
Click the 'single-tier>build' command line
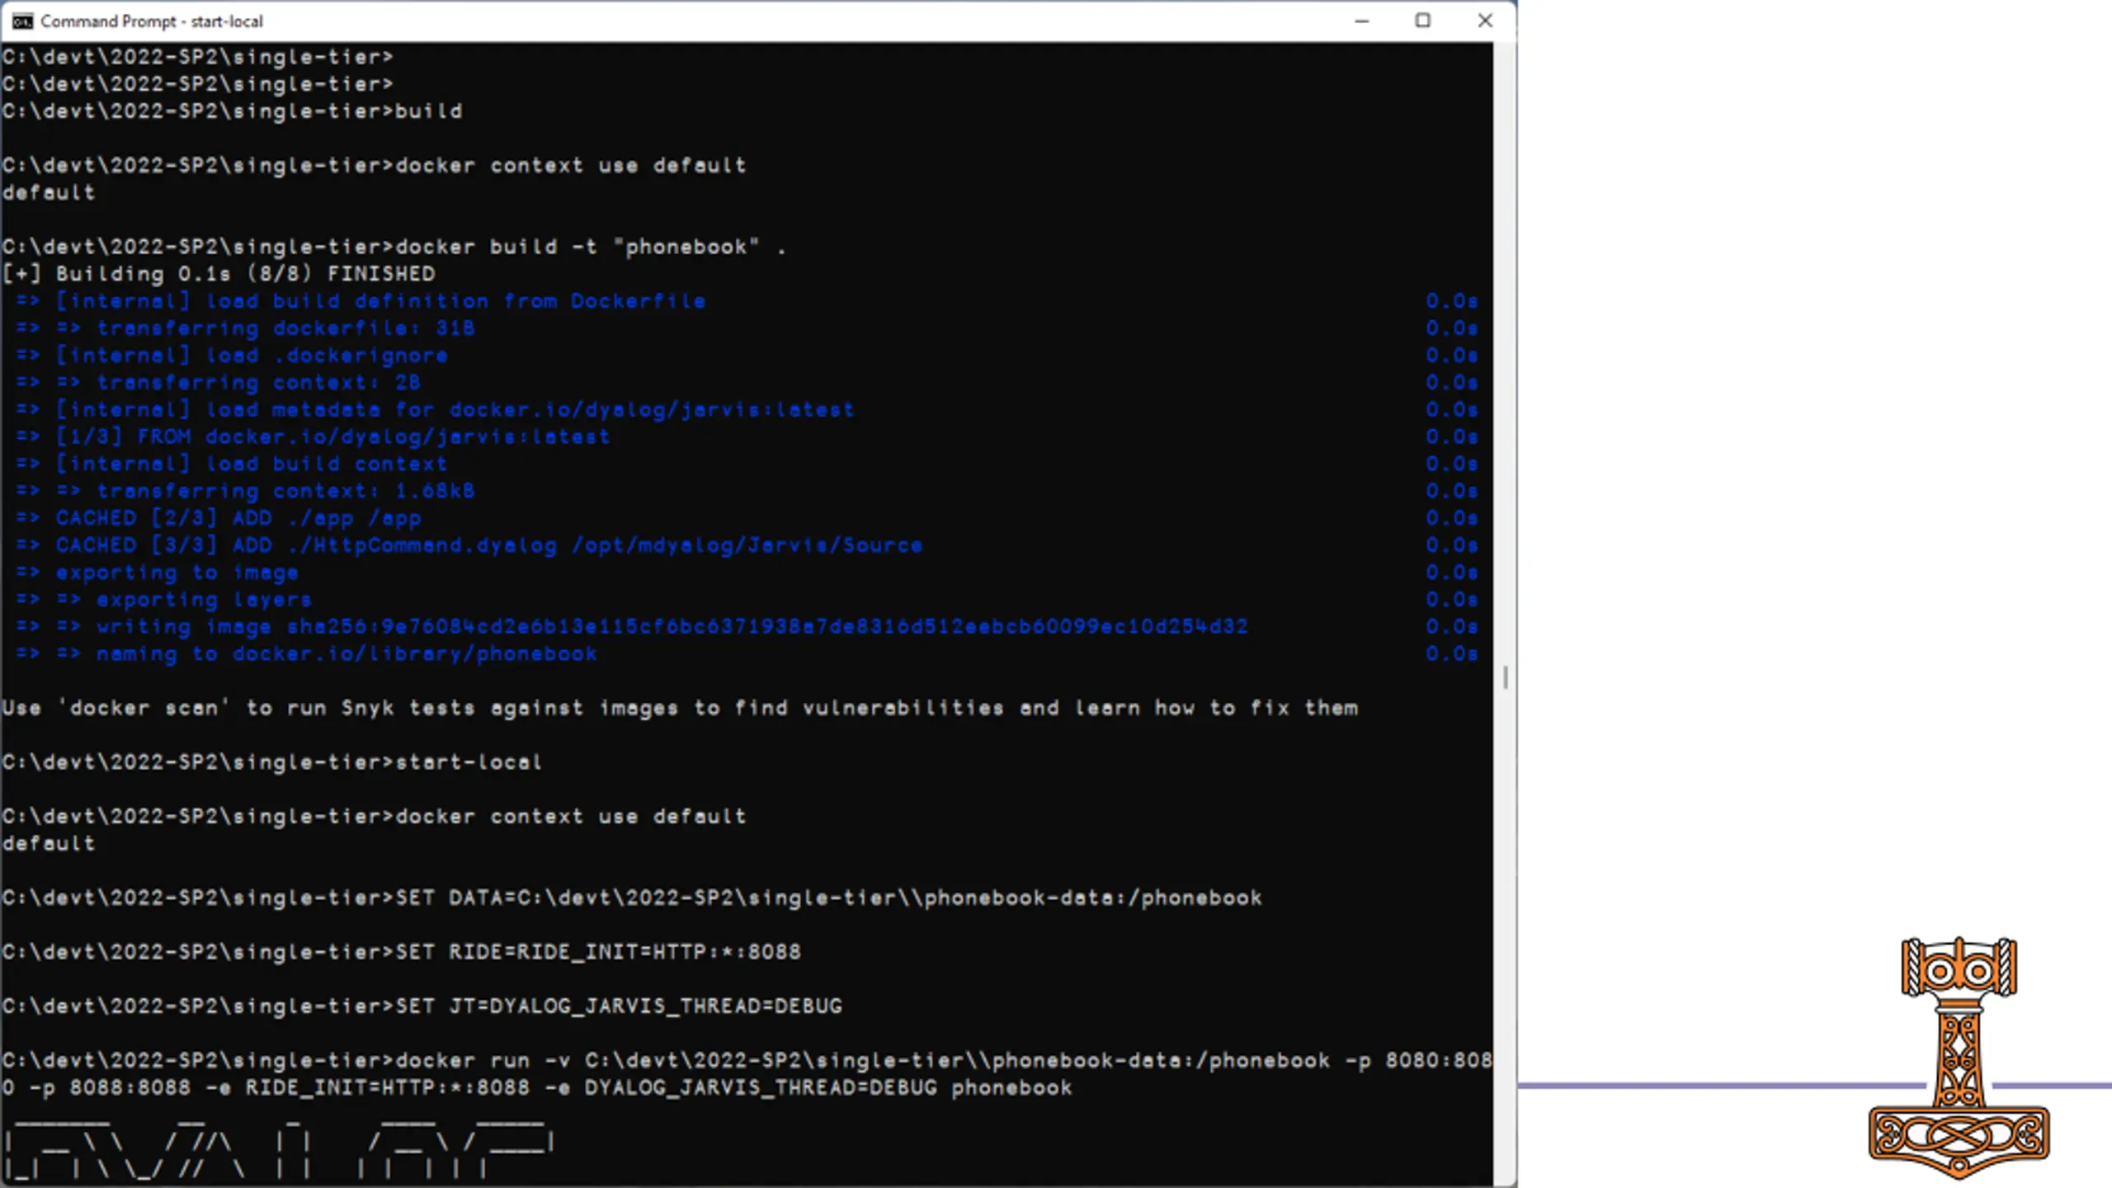click(x=232, y=111)
